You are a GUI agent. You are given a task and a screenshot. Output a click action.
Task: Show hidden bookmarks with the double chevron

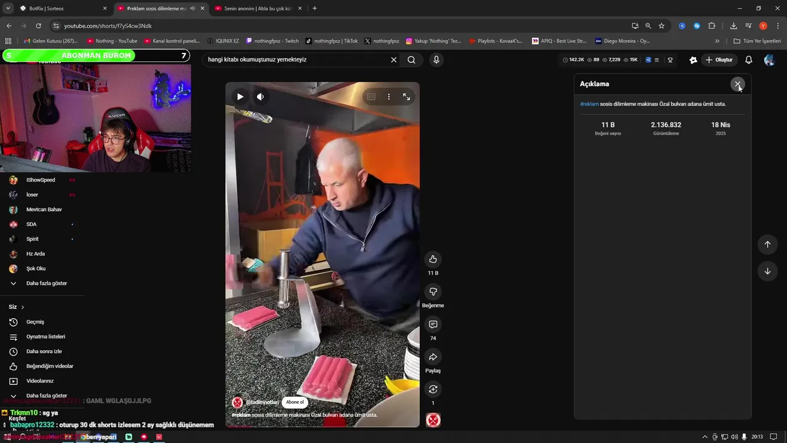point(717,41)
